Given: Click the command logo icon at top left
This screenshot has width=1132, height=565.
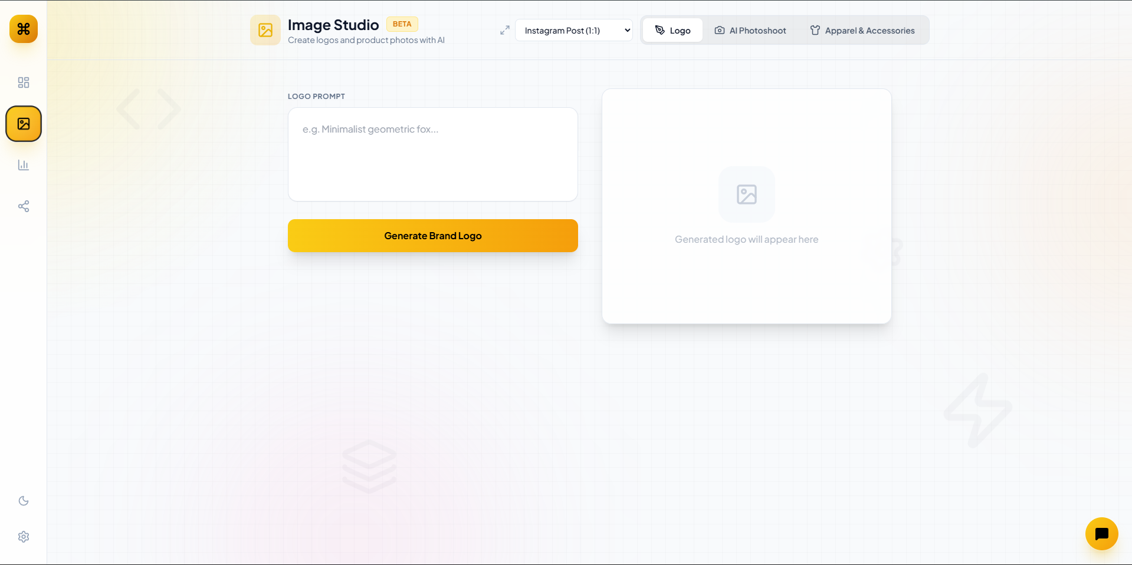Looking at the screenshot, I should point(23,29).
